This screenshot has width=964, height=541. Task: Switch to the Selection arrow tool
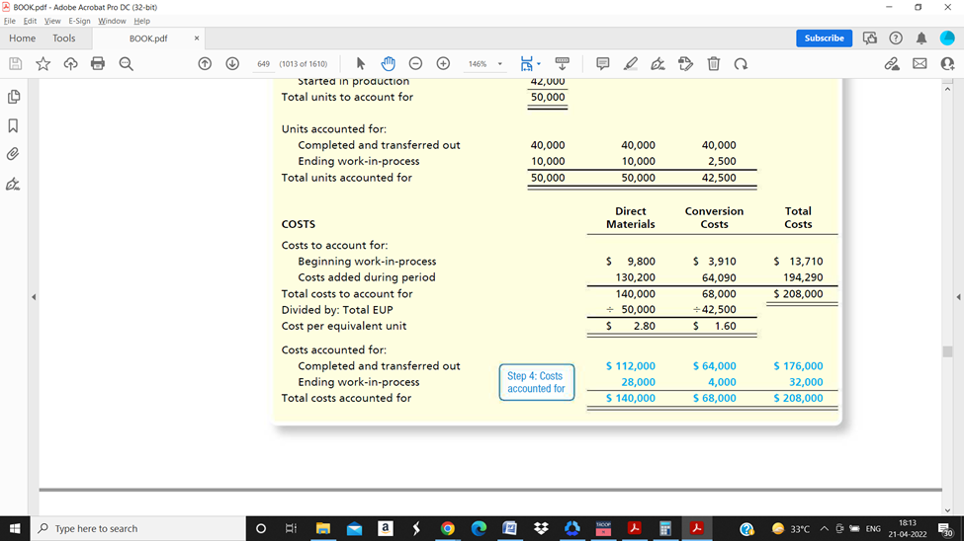tap(361, 64)
